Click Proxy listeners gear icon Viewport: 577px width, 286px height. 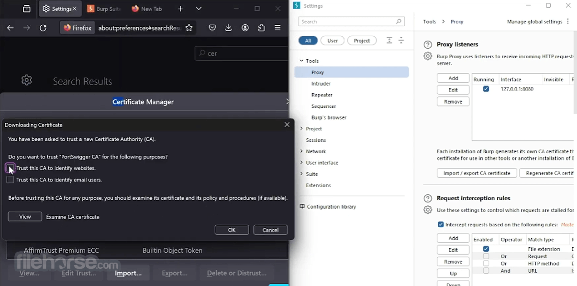point(428,56)
